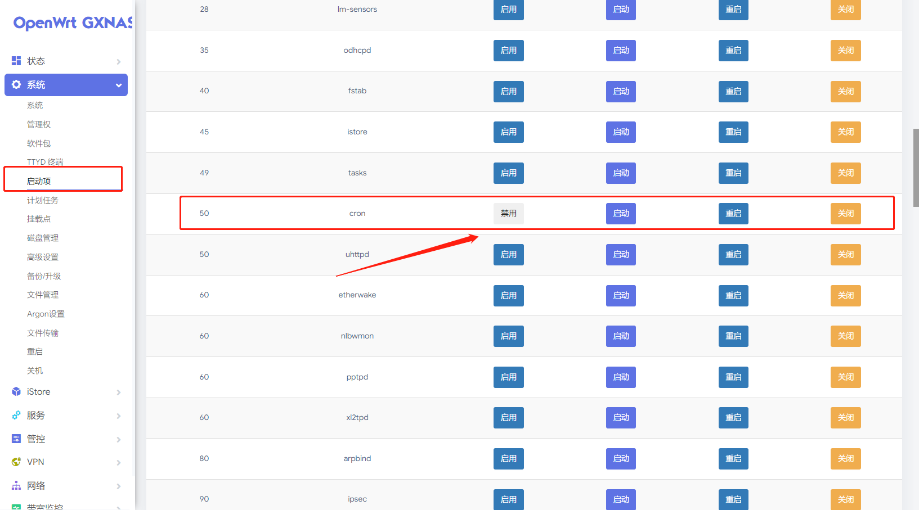Click the system gear icon

16,84
